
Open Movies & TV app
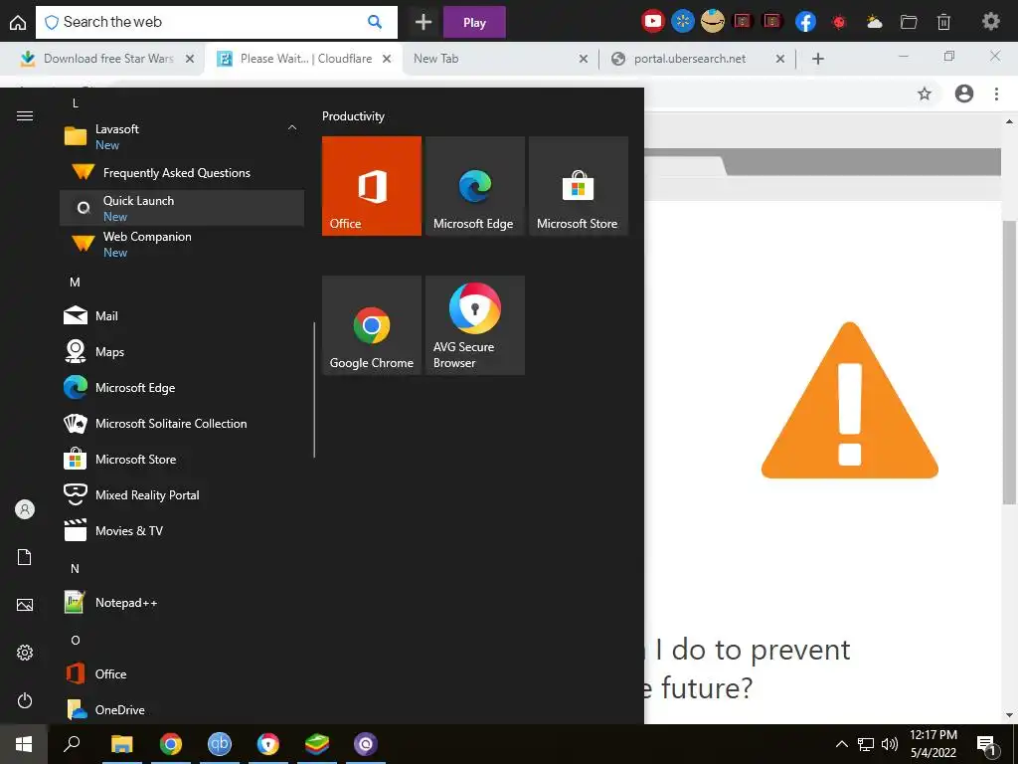[182, 530]
